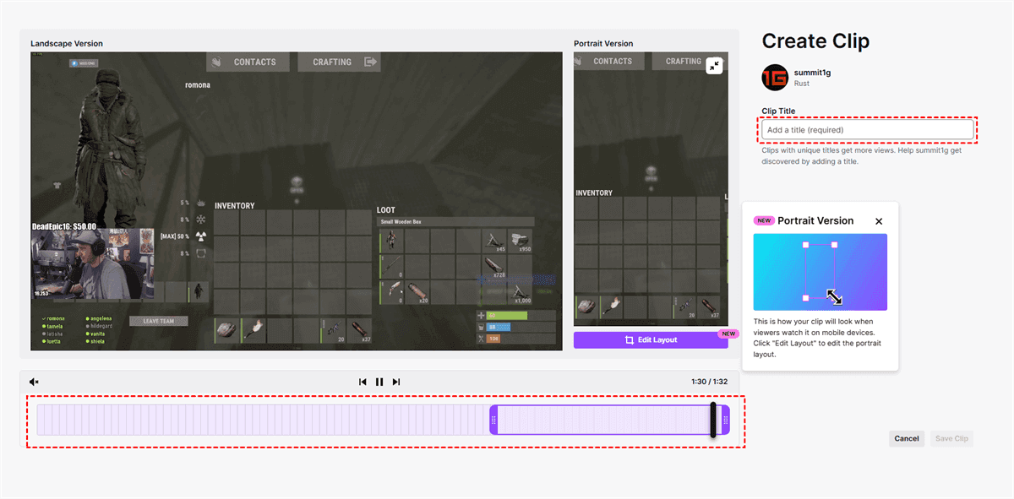This screenshot has width=1014, height=499.
Task: Skip back to clip start
Action: [x=363, y=382]
